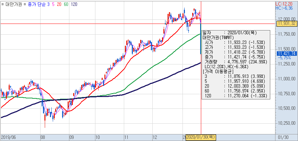This screenshot has height=141, width=298.
Task: Click the 11,421,74 current price tag
Action: [287, 53]
